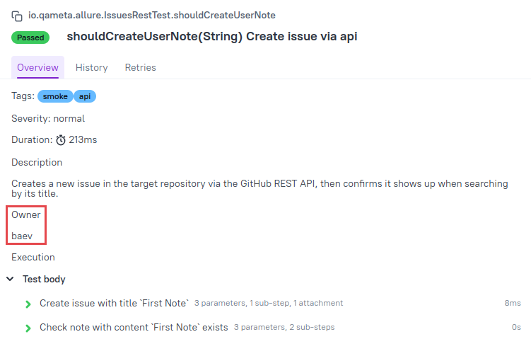This screenshot has height=356, width=531.
Task: Collapse the Test body section chevron
Action: click(x=10, y=279)
